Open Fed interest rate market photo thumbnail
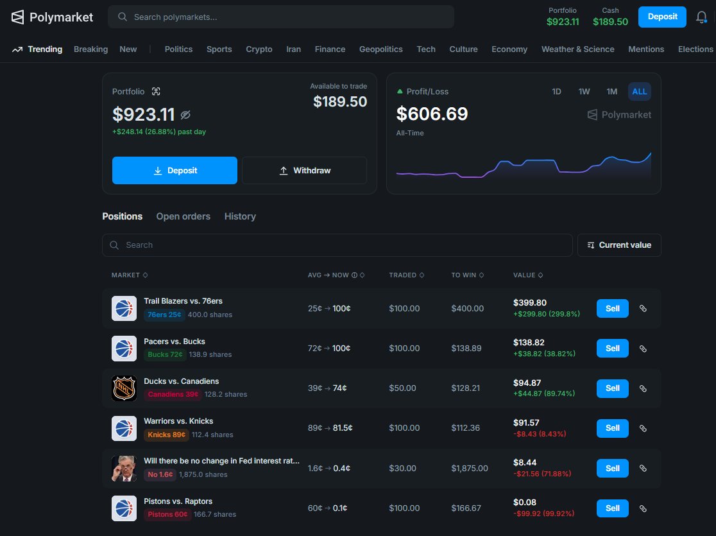Image resolution: width=716 pixels, height=536 pixels. [124, 469]
